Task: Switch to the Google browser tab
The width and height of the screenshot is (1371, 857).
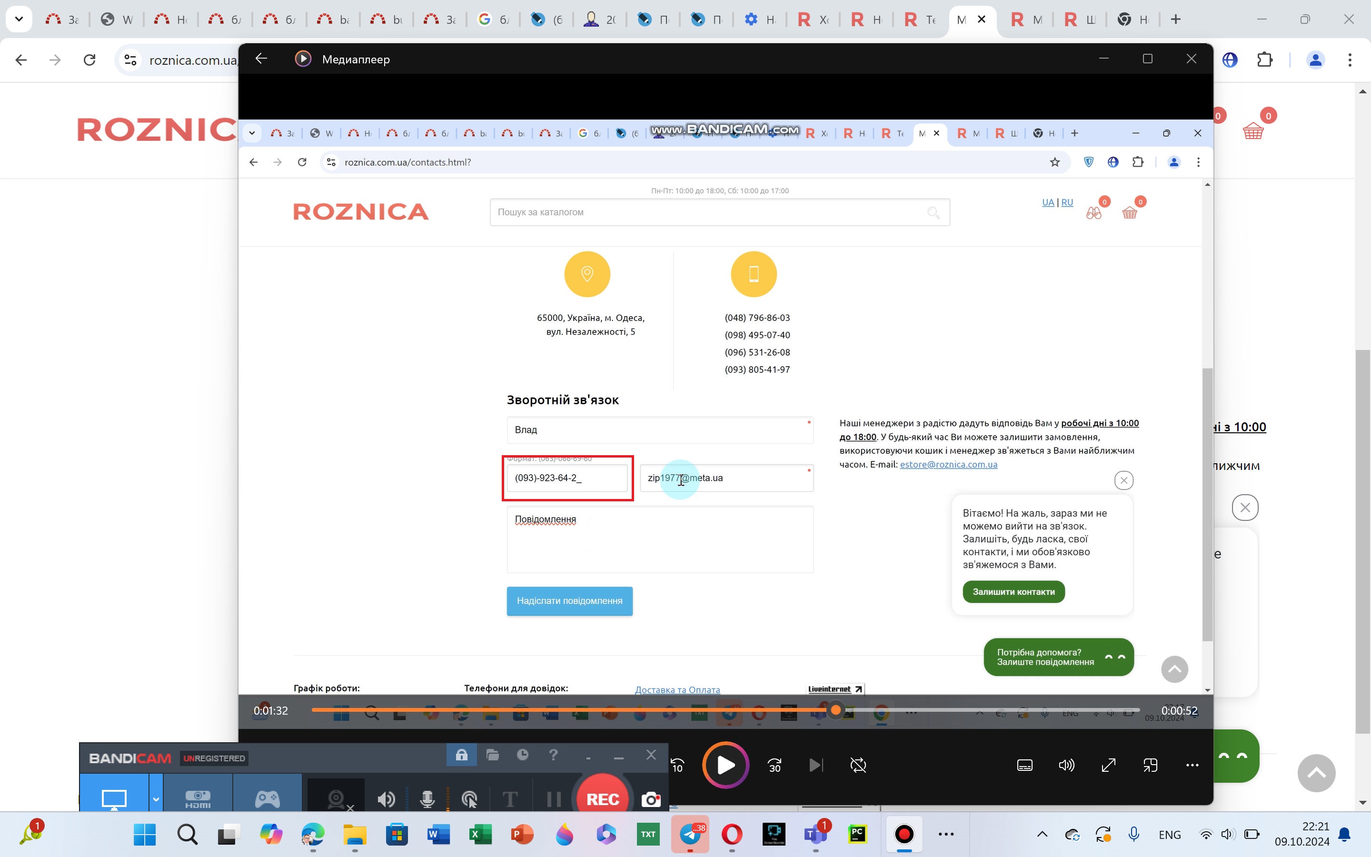Action: point(493,19)
